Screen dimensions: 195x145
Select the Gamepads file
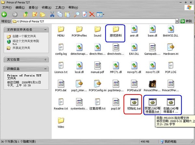tap(152, 50)
